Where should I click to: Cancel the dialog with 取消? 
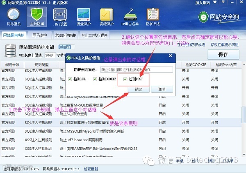click(162, 89)
